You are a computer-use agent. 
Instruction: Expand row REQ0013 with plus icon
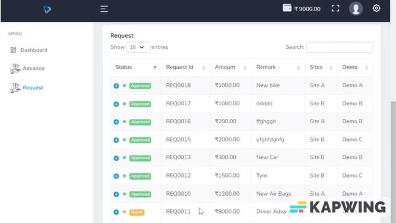(116, 158)
